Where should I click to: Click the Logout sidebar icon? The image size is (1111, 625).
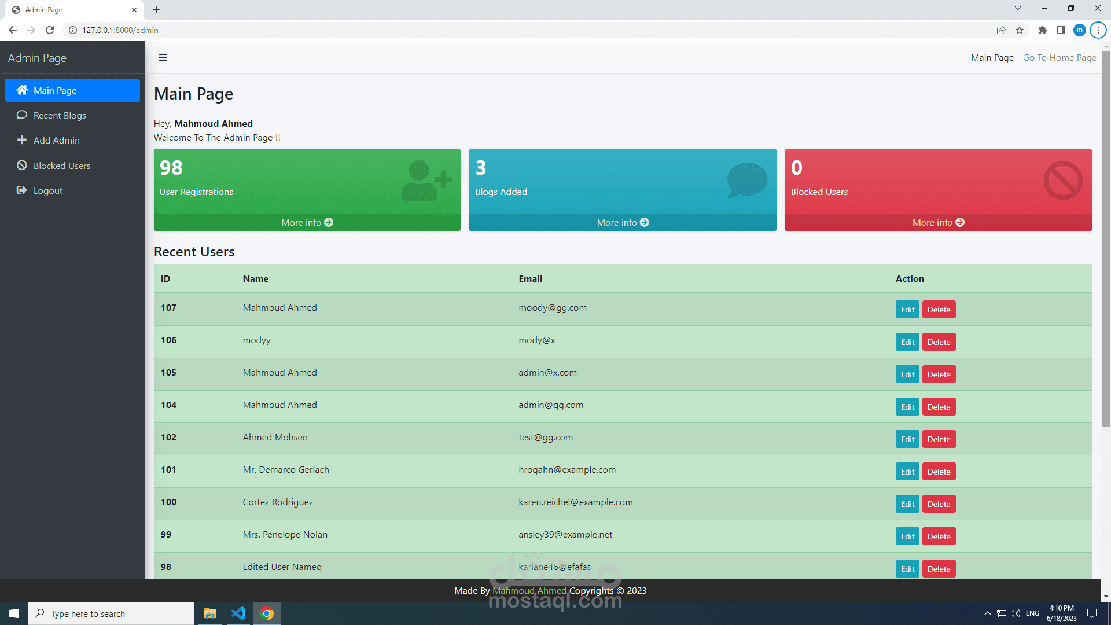(22, 190)
